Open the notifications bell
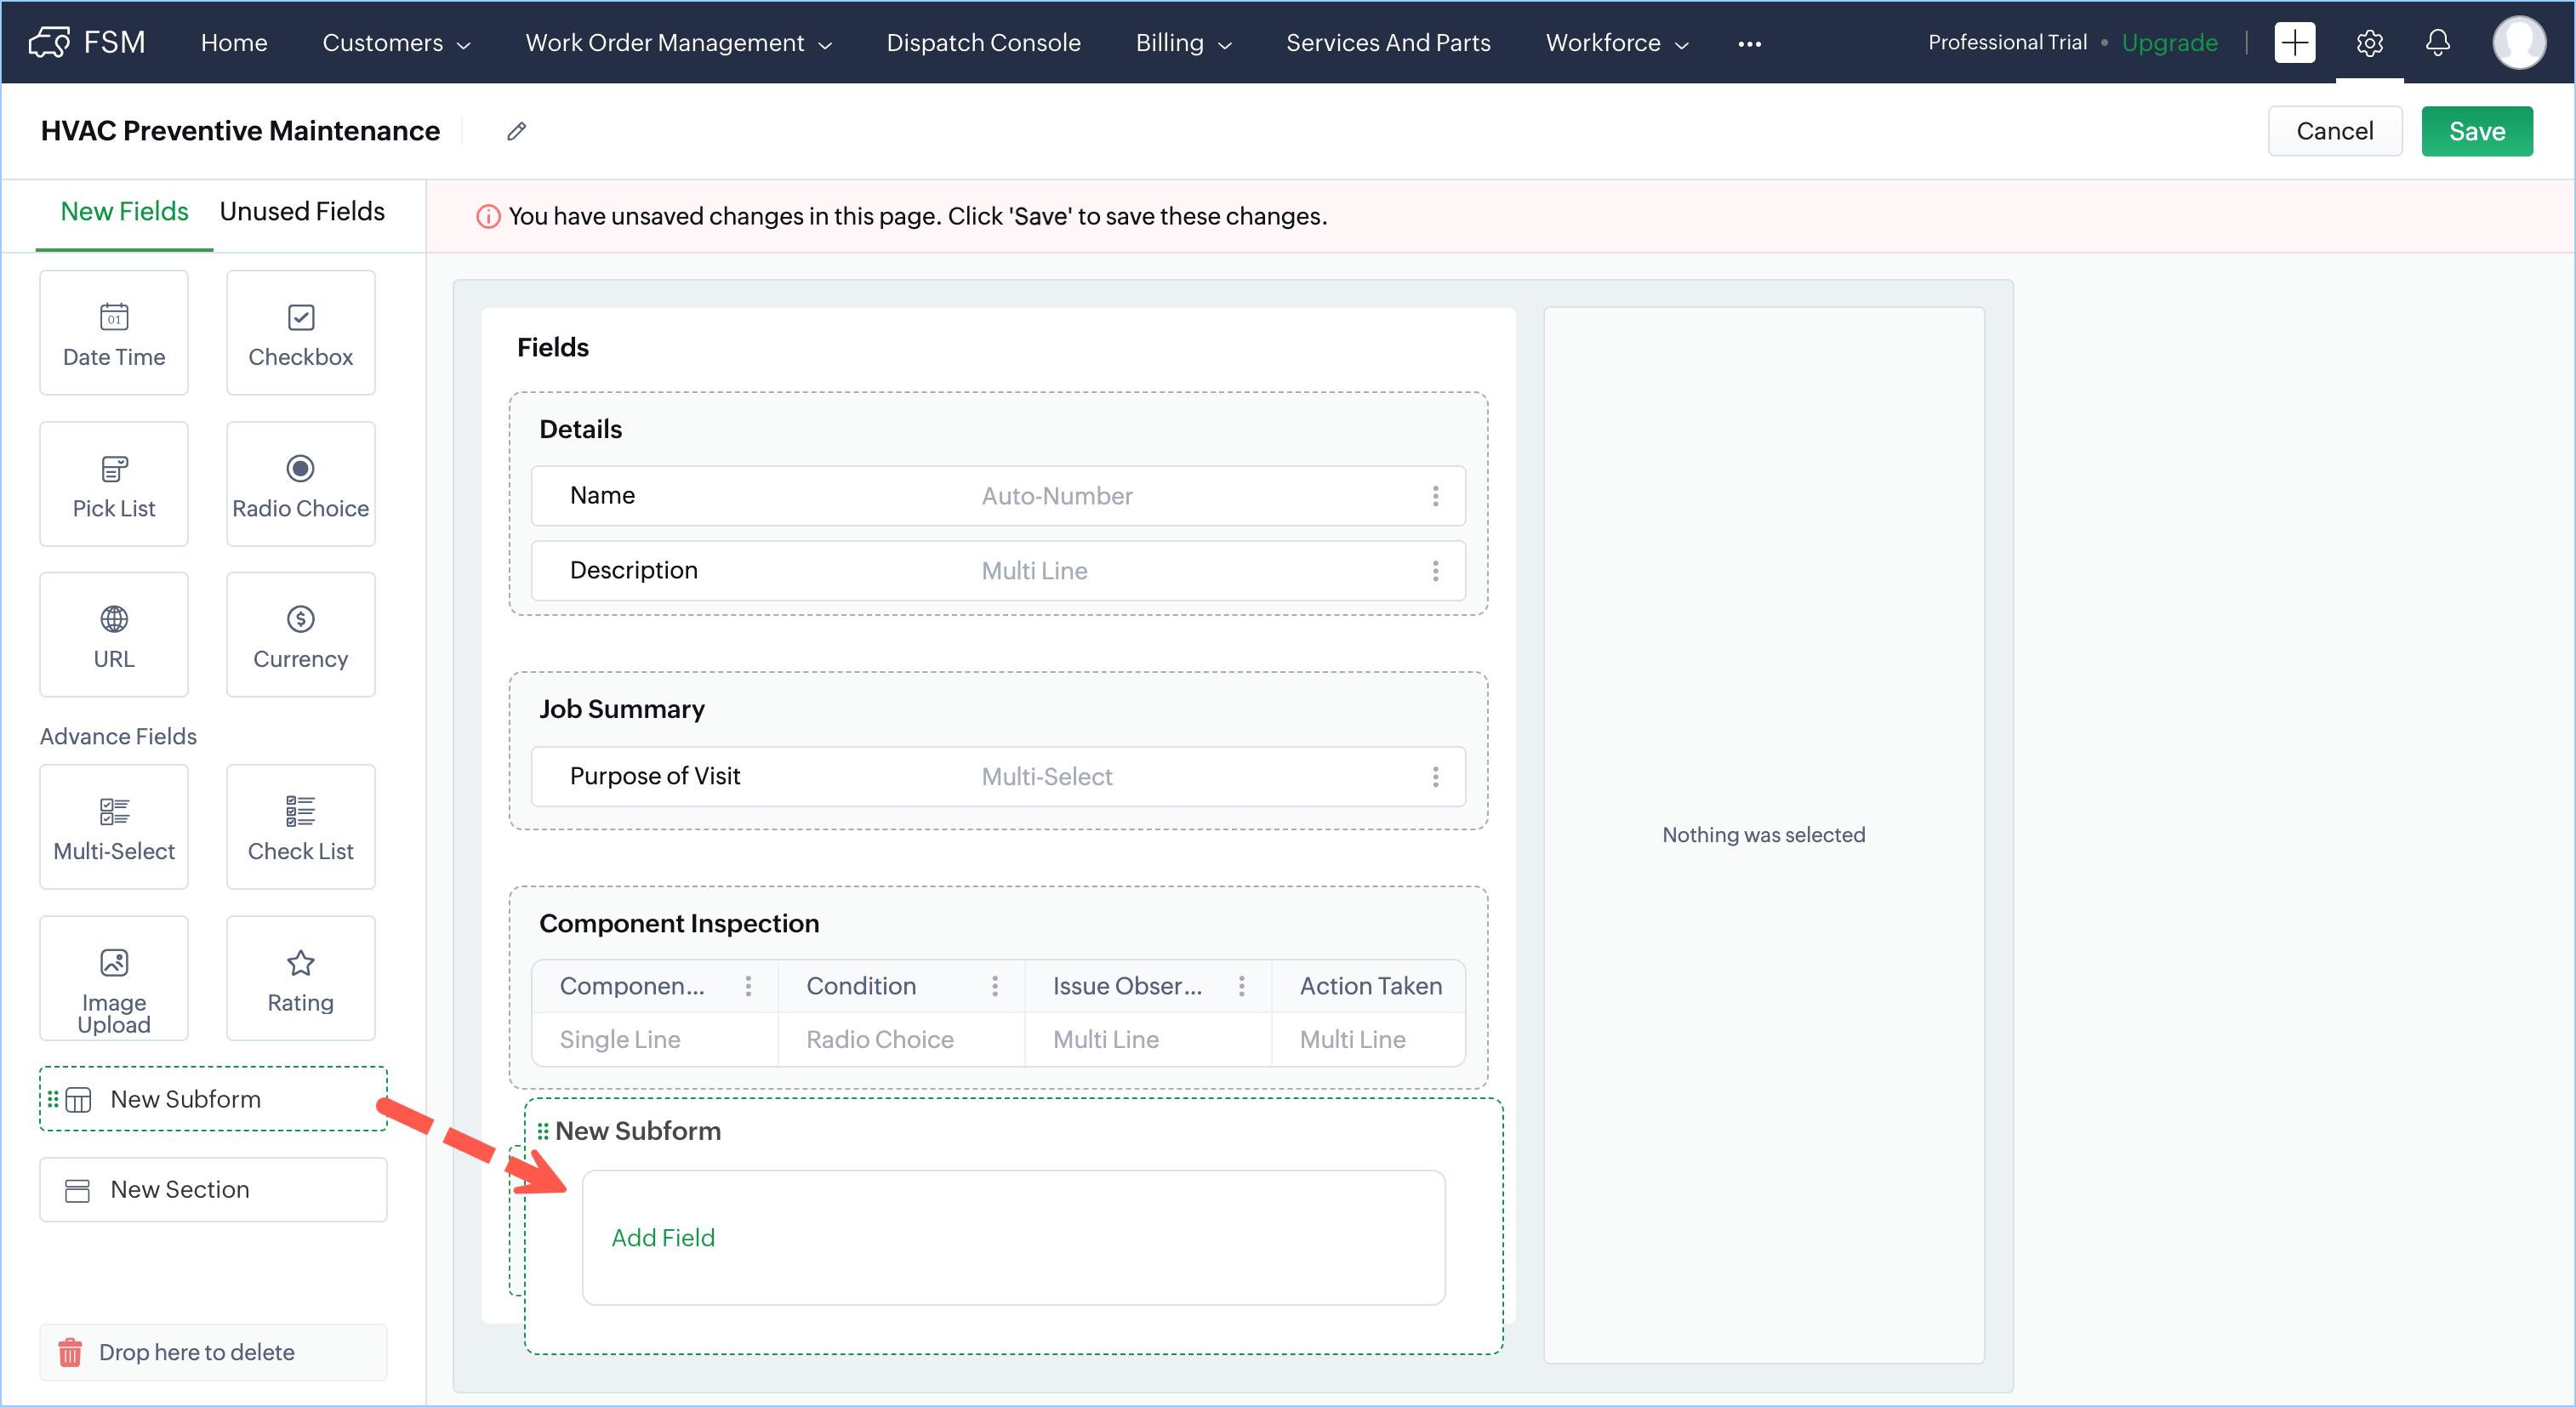This screenshot has height=1407, width=2576. pos(2437,43)
